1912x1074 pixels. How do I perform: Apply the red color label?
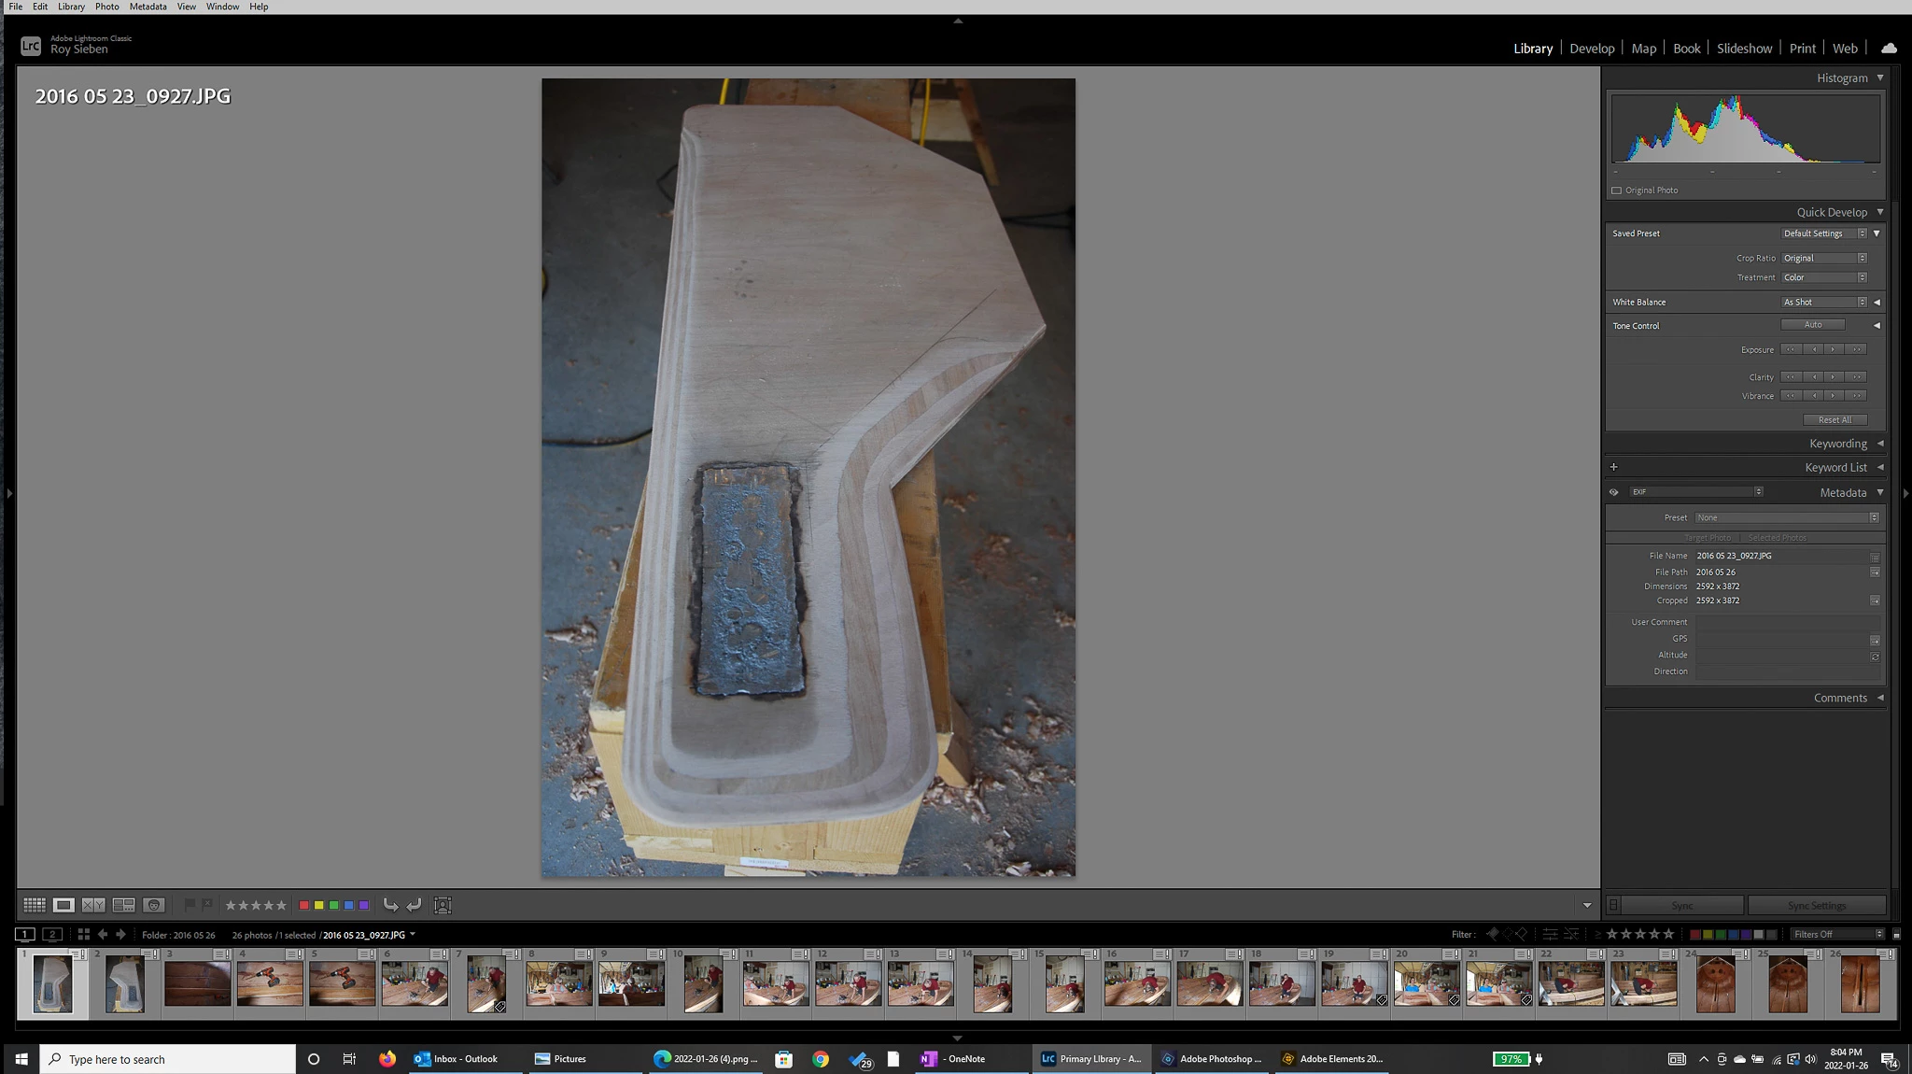point(303,905)
